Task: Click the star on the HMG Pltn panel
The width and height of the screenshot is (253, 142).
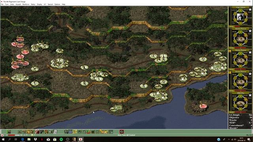Action: (x=250, y=95)
